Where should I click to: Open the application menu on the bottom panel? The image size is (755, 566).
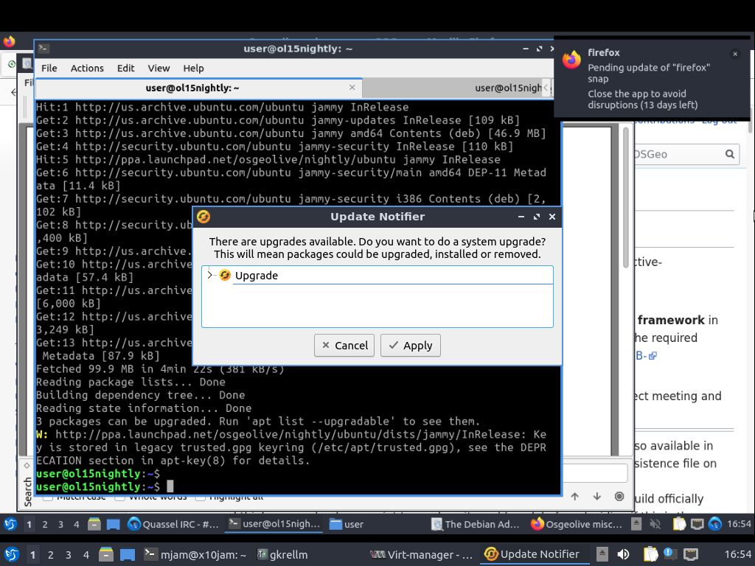coord(11,554)
